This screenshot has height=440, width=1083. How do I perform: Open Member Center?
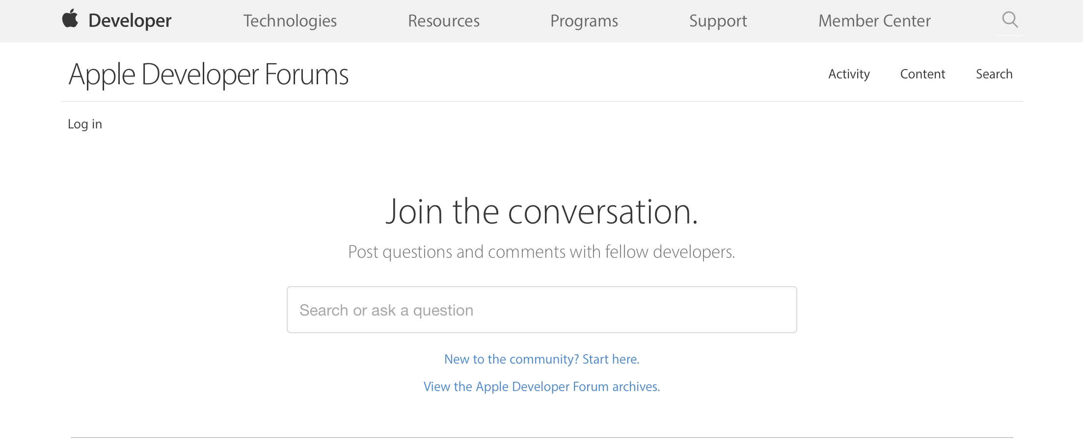click(874, 21)
